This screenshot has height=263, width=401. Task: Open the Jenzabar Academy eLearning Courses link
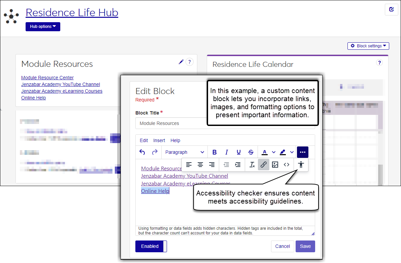click(62, 91)
